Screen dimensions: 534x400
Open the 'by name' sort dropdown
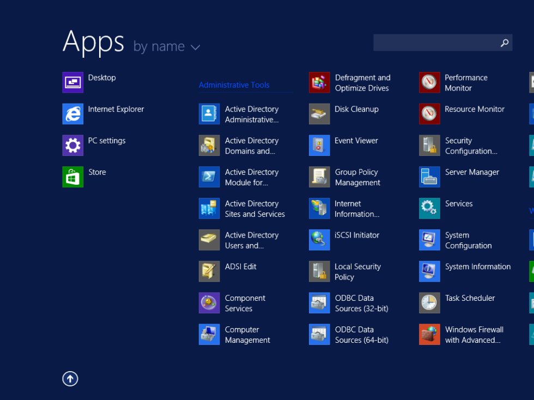[x=167, y=46]
